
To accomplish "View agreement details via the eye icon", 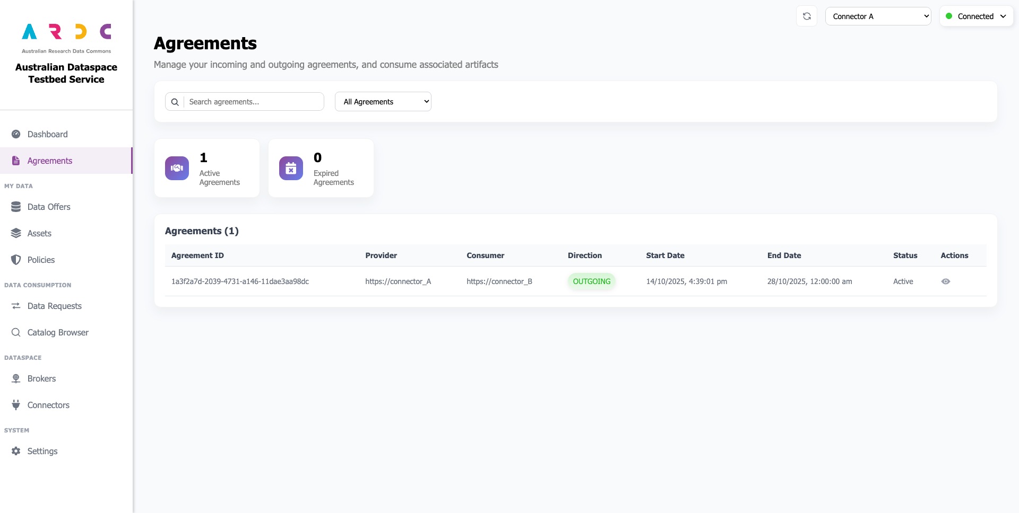I will pyautogui.click(x=945, y=281).
